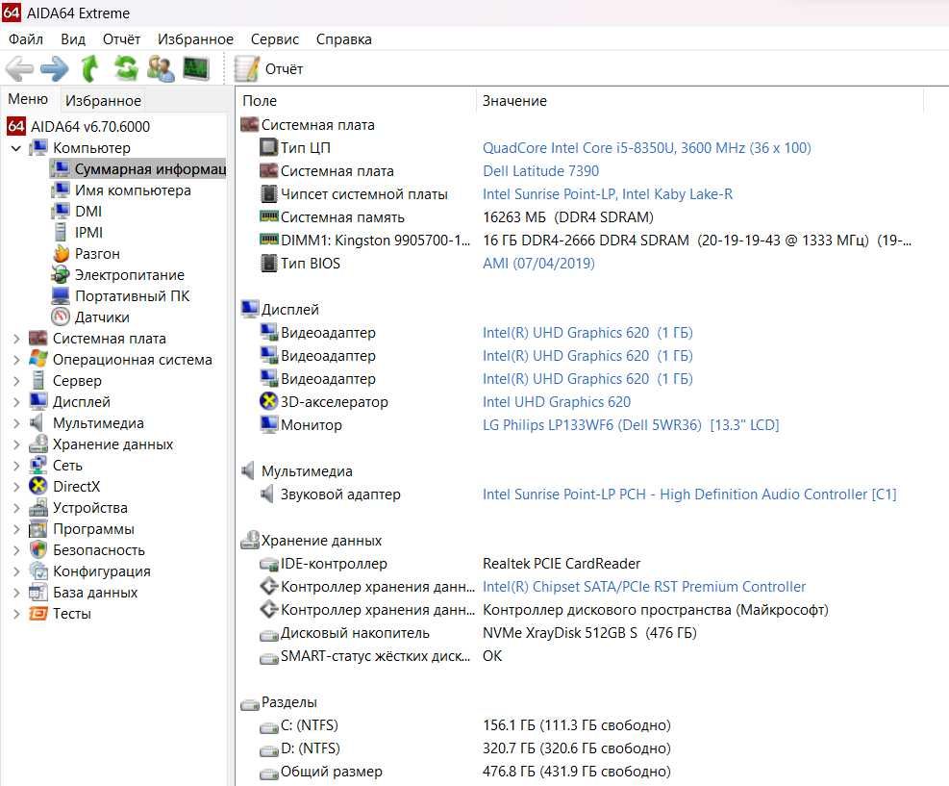Click the Датчики gauge icon
Screen dimensions: 949x786
(61, 317)
